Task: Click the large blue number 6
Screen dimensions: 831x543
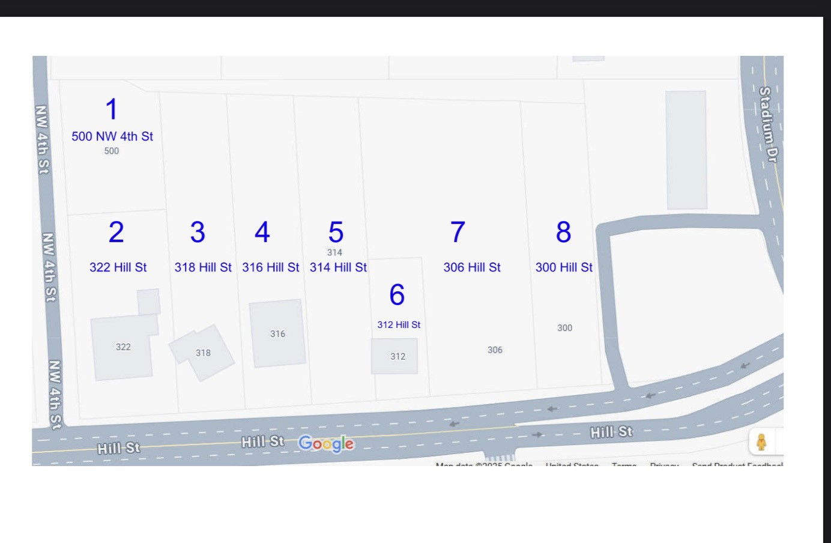Action: coord(397,294)
